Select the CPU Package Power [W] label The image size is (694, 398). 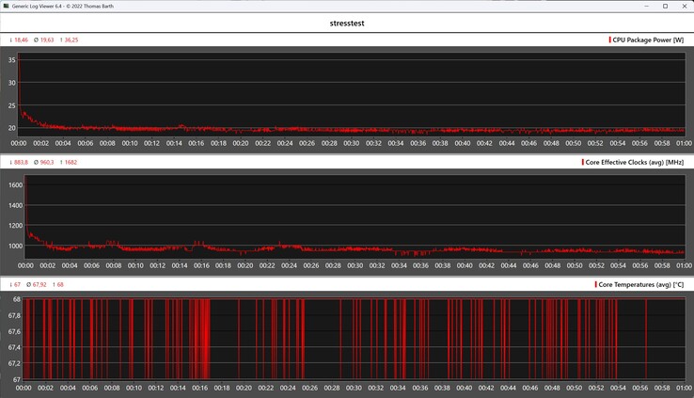point(650,40)
